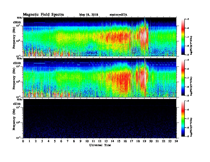The height and width of the screenshot is (162, 210).
Task: Click the dD/dt spectrogram plot area
Action: tap(100, 78)
